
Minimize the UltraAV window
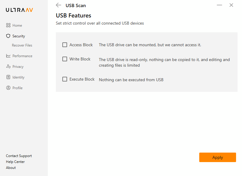219,5
